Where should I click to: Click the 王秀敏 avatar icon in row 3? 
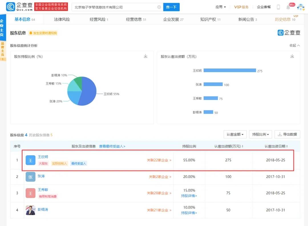(x=31, y=193)
